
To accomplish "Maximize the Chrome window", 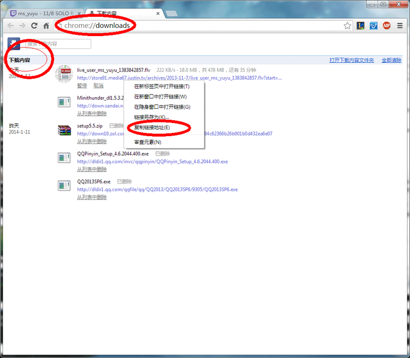I will pos(383,4).
